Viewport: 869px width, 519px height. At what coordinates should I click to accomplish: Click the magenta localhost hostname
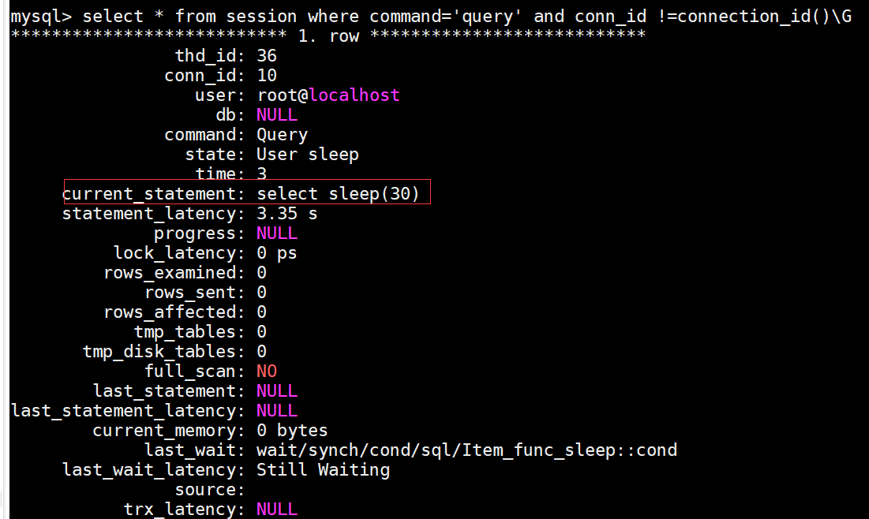[354, 95]
